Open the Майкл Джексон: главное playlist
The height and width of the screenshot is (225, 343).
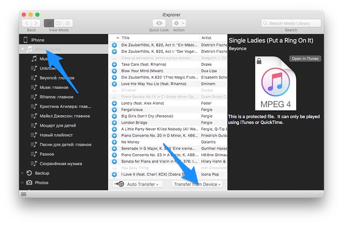pos(64,116)
